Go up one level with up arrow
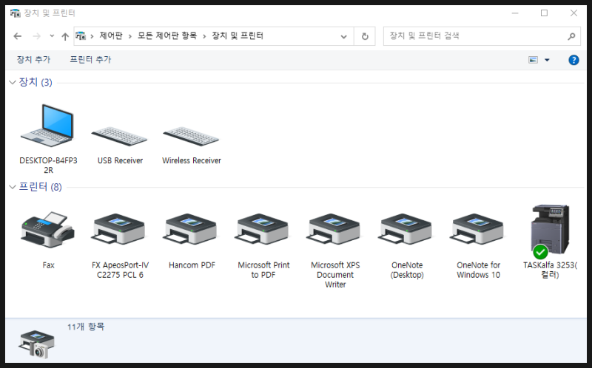Viewport: 592px width, 368px height. (x=65, y=36)
